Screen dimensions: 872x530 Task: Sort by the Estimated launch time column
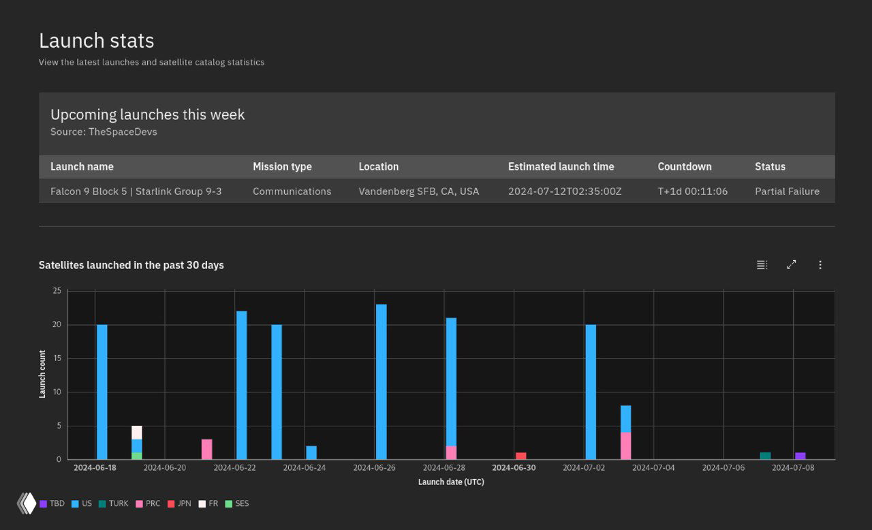tap(561, 166)
